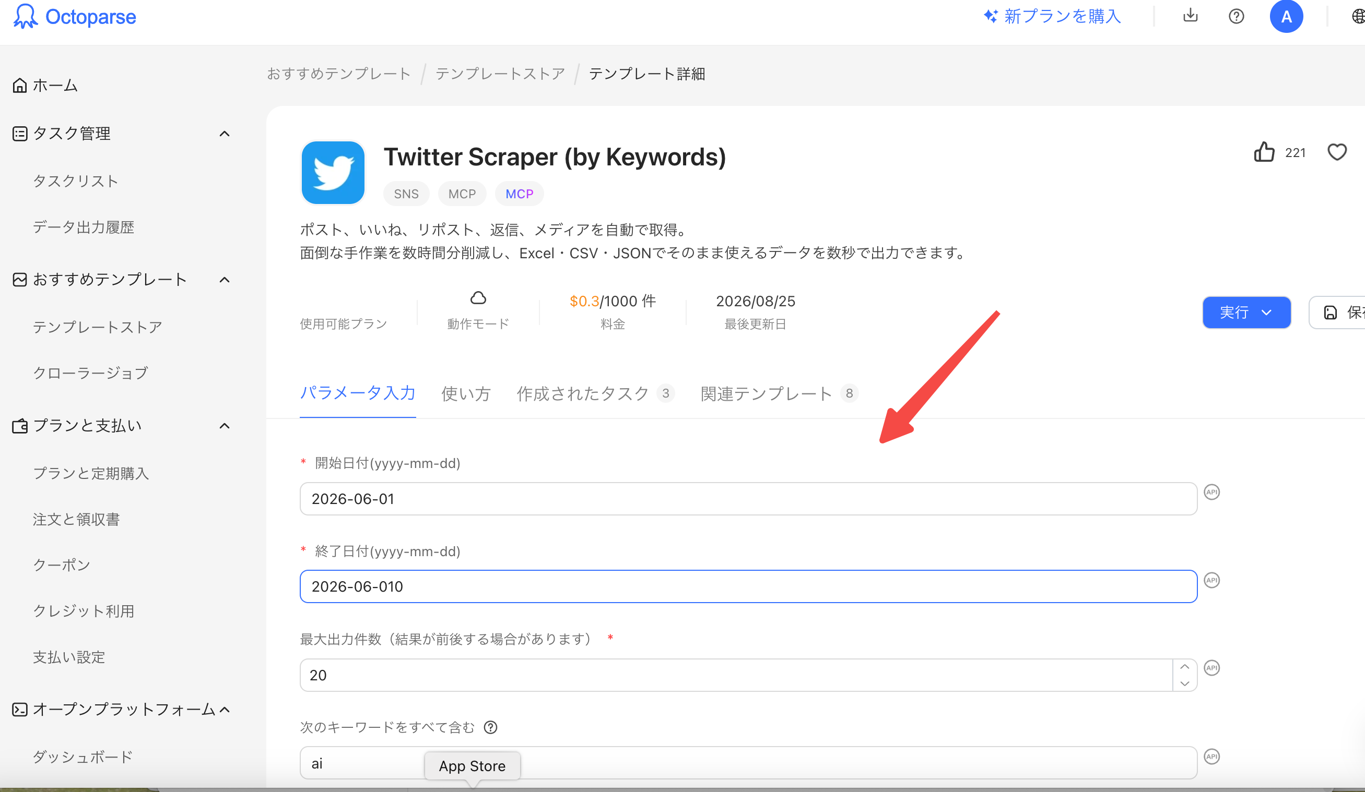
Task: Go to おすすめテンプレート breadcrumb
Action: click(338, 74)
